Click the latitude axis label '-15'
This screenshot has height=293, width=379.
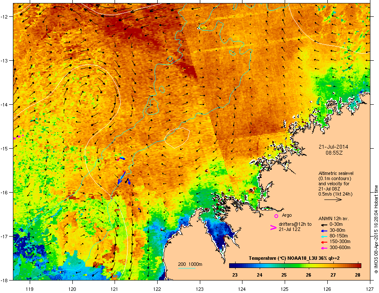5,148
